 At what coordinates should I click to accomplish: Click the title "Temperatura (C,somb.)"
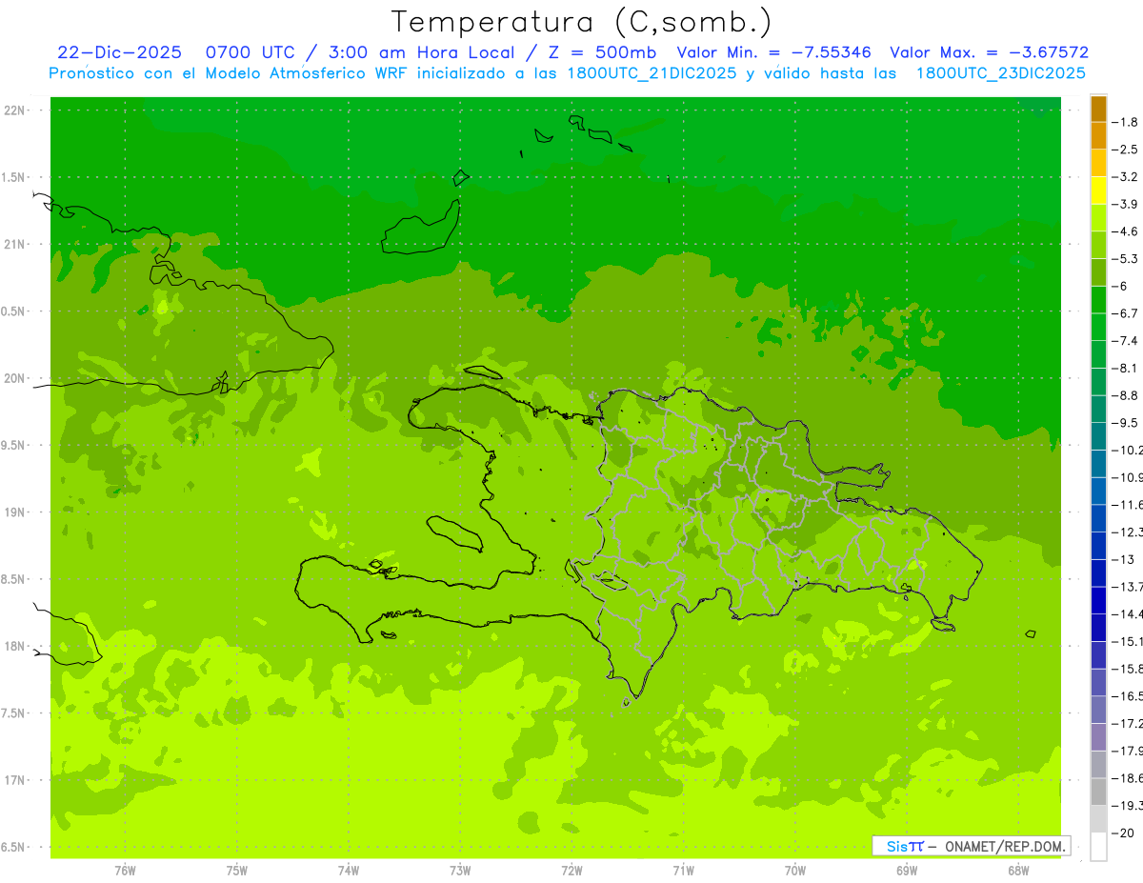click(582, 22)
